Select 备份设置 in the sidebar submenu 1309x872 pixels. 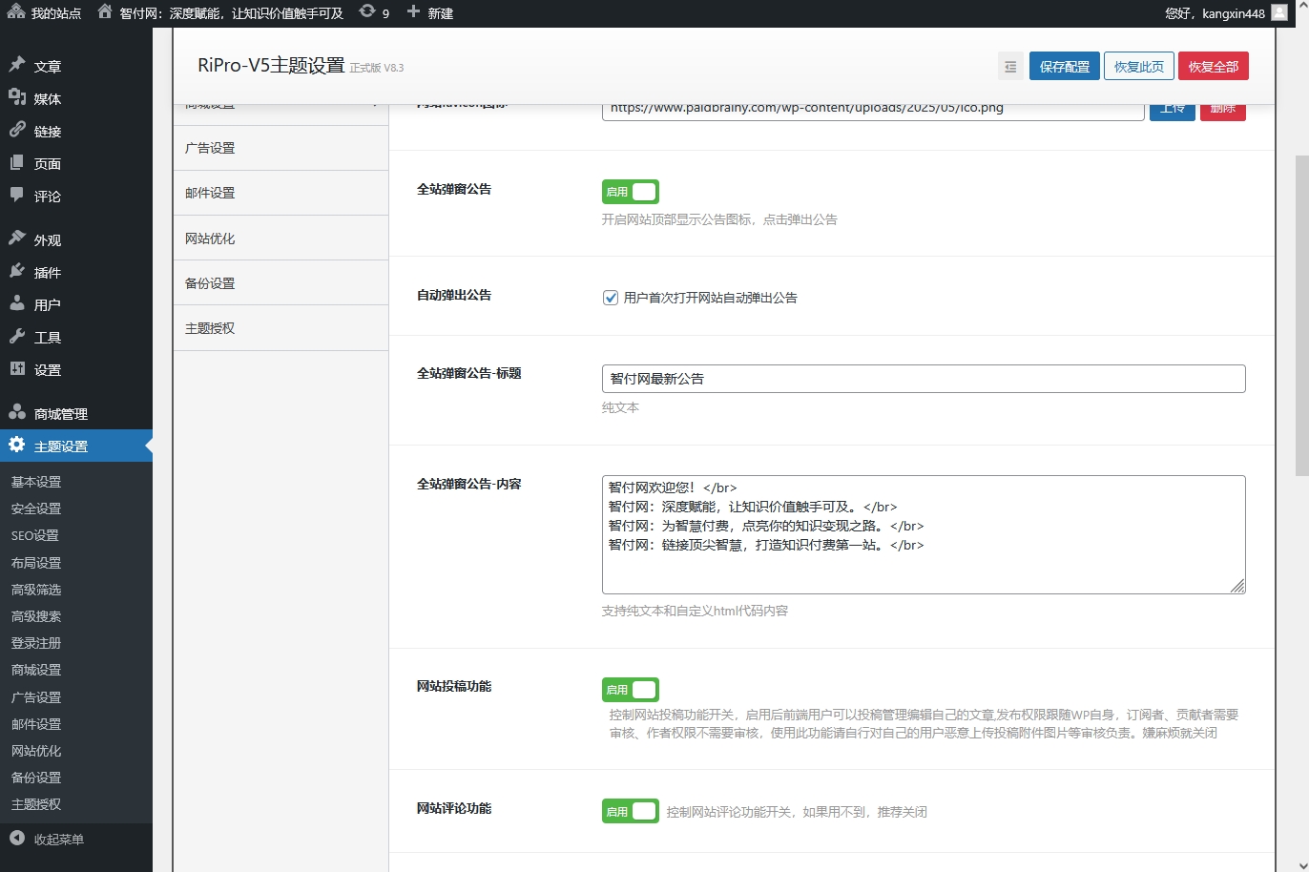[36, 778]
